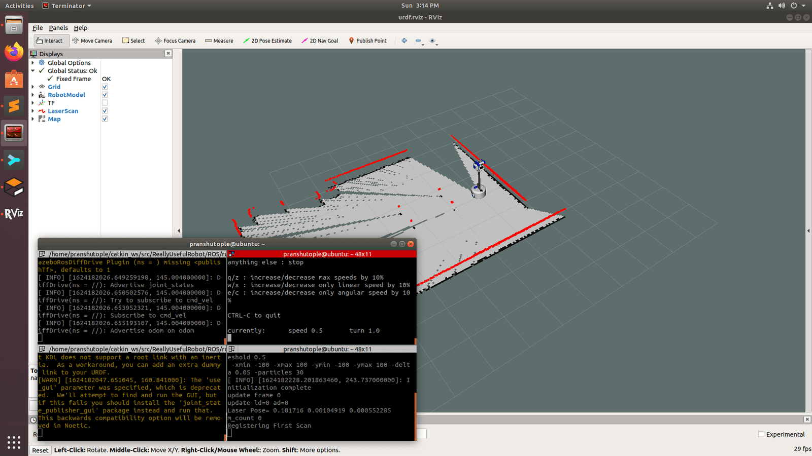Viewport: 812px width, 456px height.
Task: Toggle the RobotModel display checkbox
Action: click(105, 95)
